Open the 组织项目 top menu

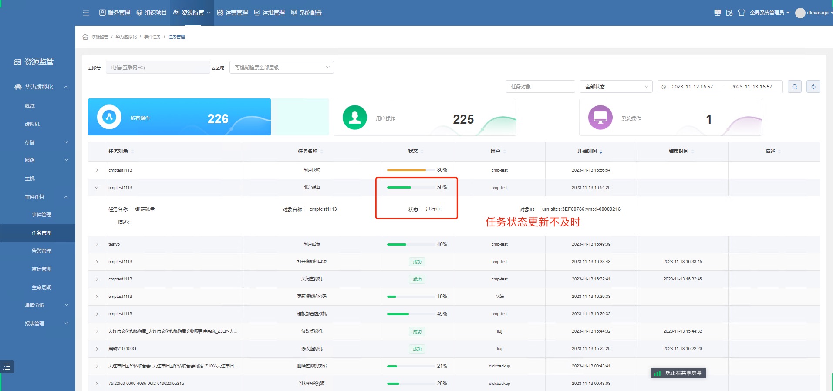coord(152,13)
